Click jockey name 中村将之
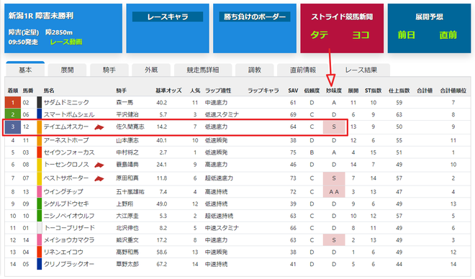The image size is (475, 279). (127, 152)
